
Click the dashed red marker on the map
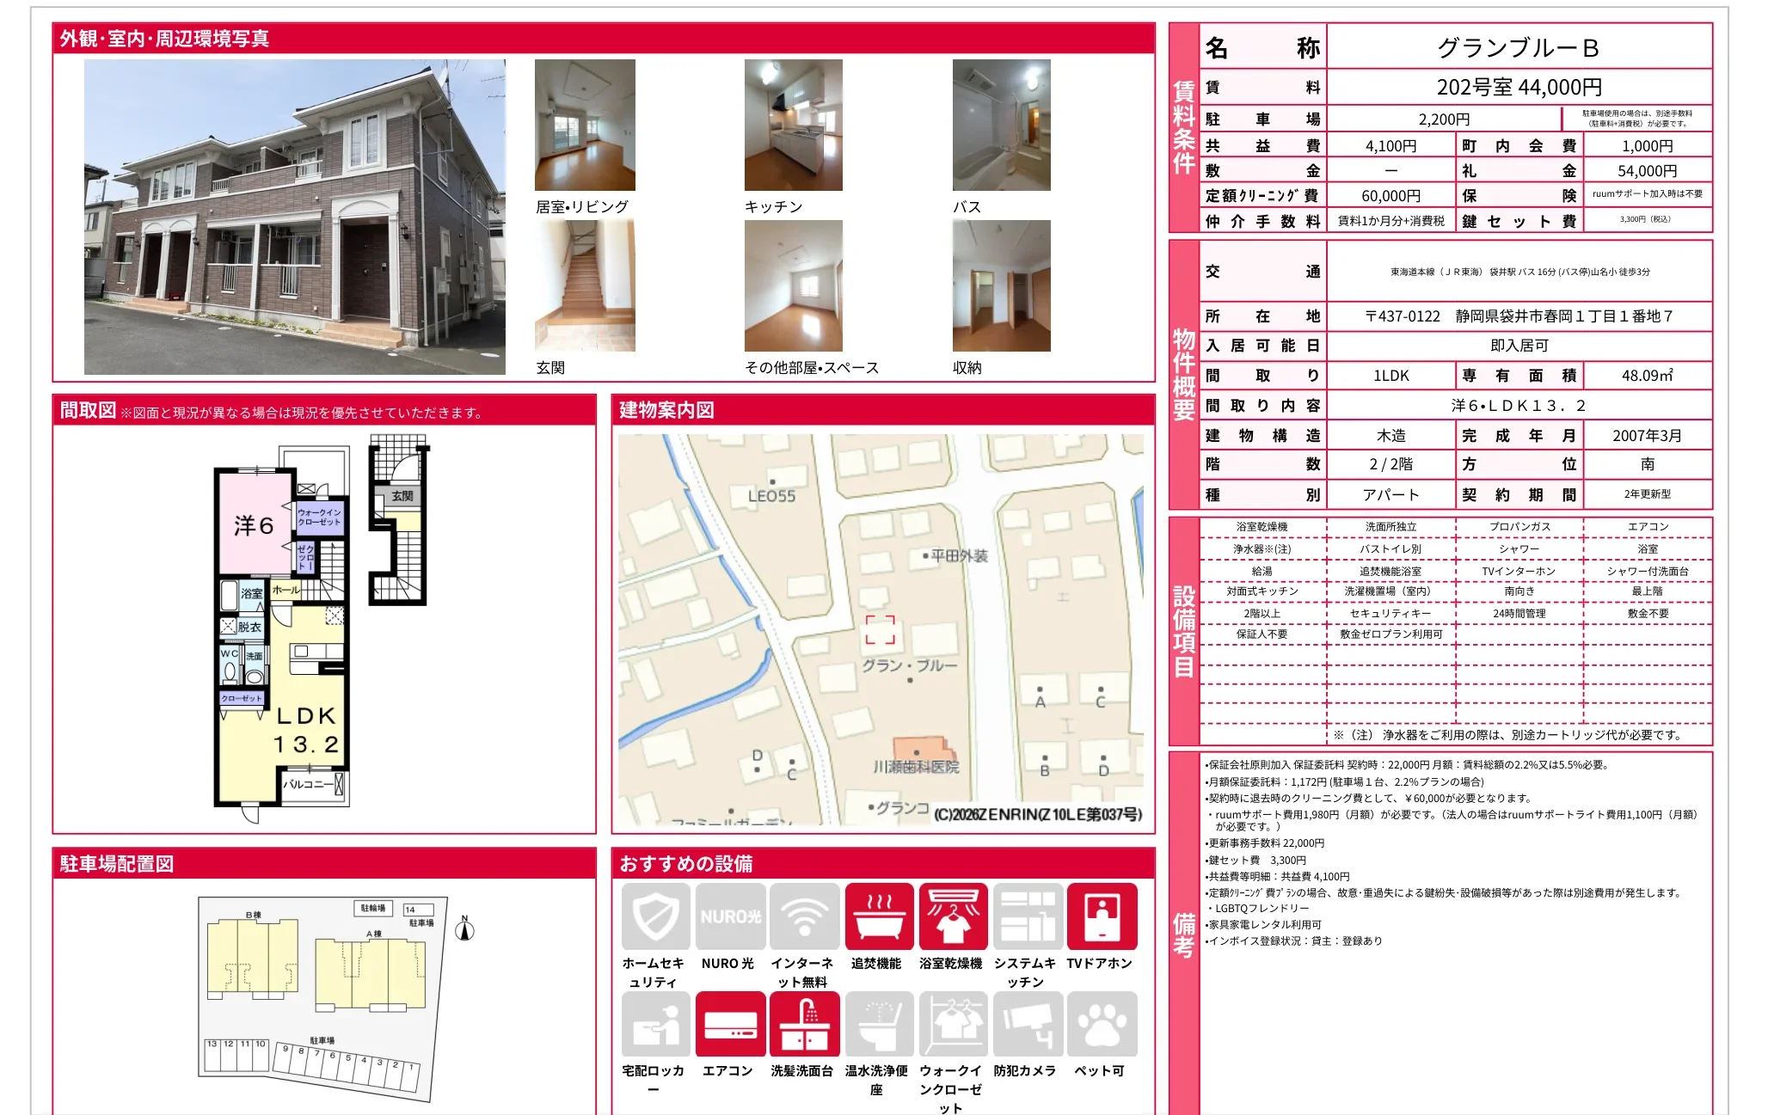880,630
